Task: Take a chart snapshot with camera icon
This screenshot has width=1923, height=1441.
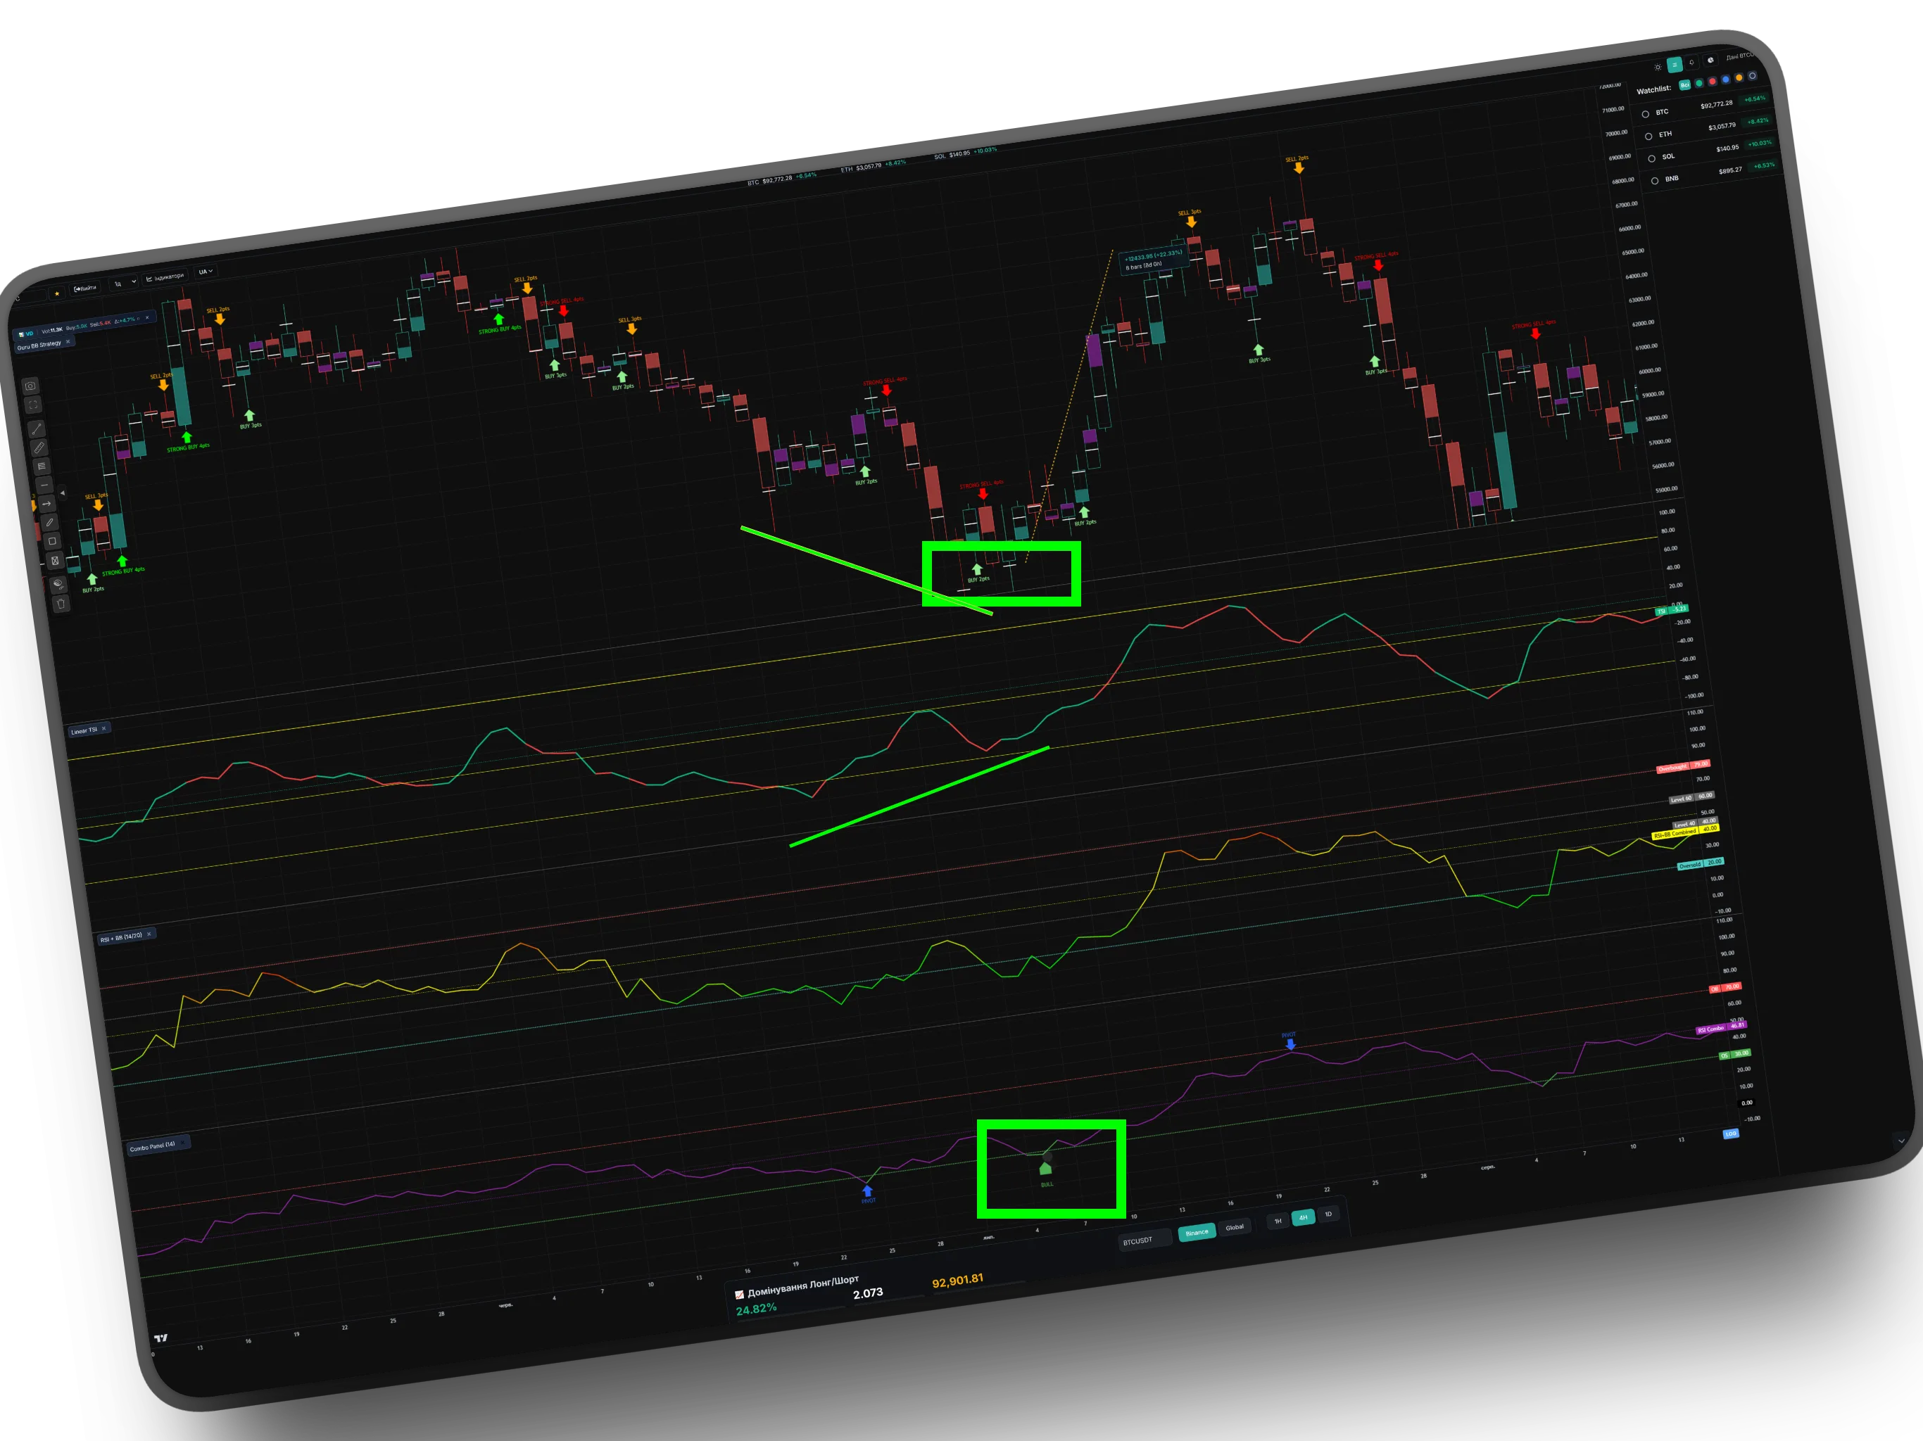Action: (x=30, y=386)
